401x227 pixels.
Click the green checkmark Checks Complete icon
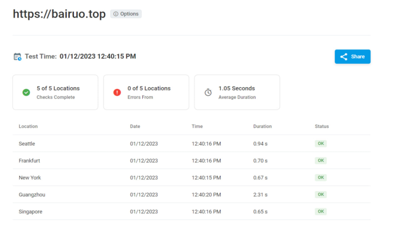pos(26,92)
